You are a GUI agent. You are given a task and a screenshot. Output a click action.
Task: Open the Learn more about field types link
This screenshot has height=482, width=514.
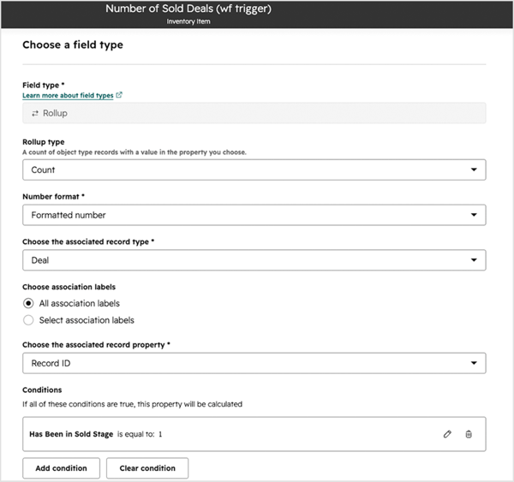tap(68, 95)
